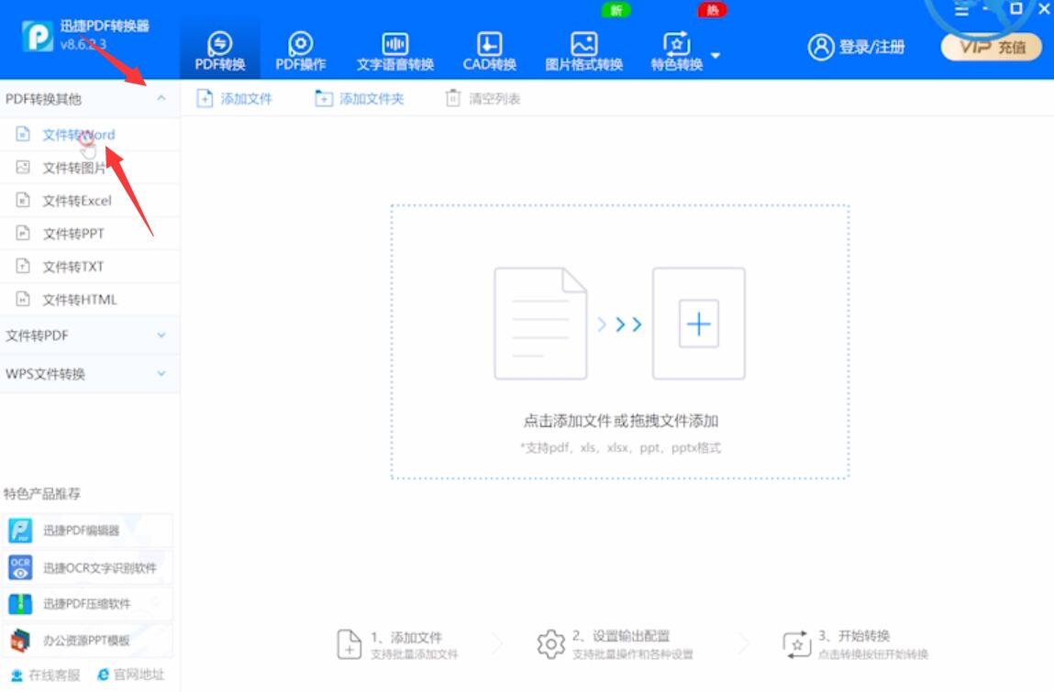Click the PPT模板 product icon
Screen dimensions: 1054x692
pyautogui.click(x=20, y=641)
